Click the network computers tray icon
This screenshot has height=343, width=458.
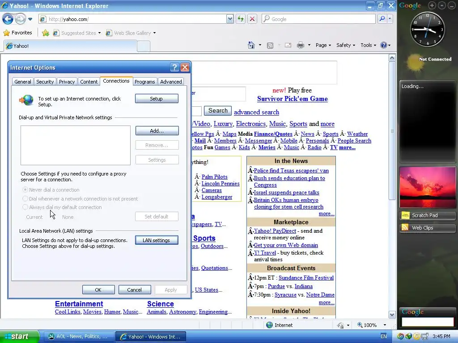coord(425,337)
